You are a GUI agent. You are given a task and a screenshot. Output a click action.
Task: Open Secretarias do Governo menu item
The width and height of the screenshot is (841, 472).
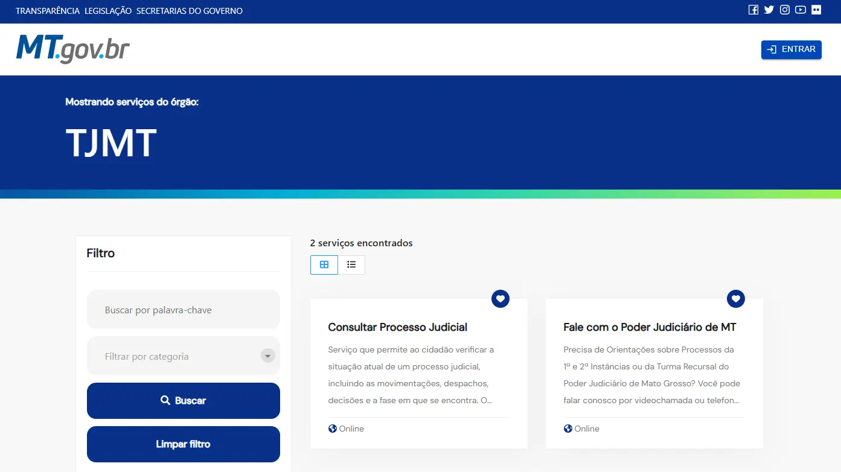click(x=190, y=11)
